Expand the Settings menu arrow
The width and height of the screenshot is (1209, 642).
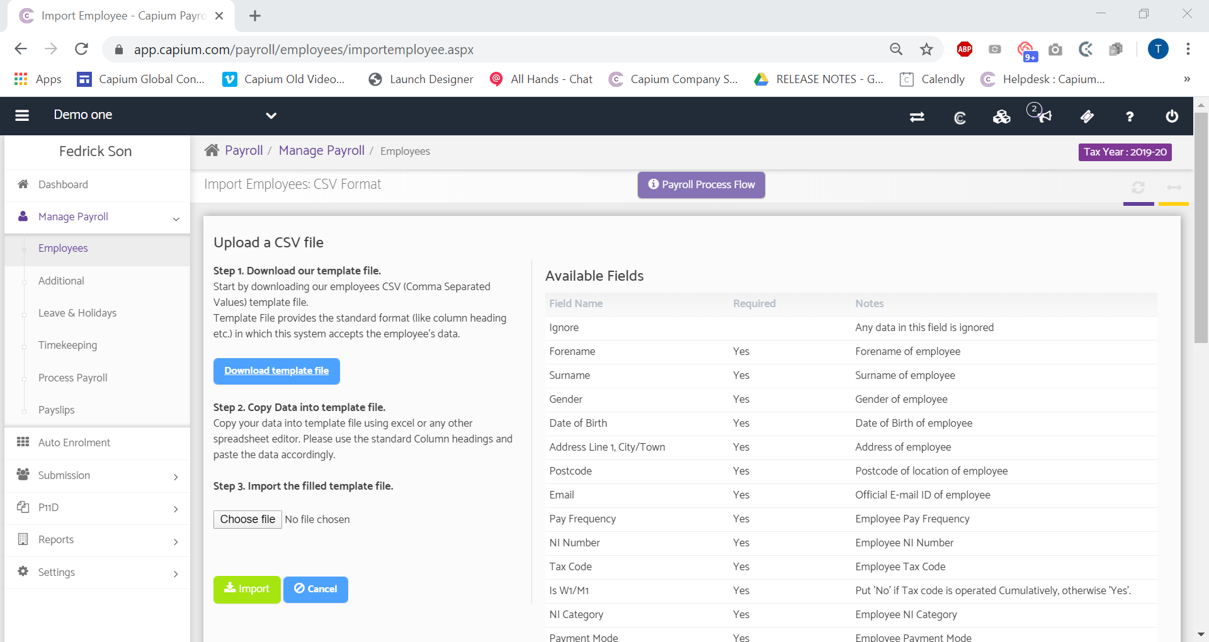[x=176, y=574]
